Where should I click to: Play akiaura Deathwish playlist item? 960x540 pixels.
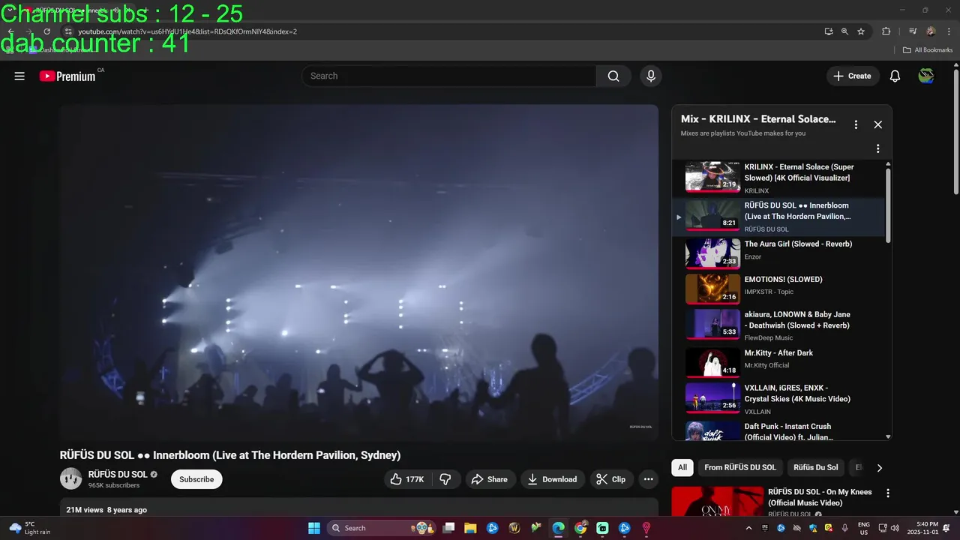780,325
